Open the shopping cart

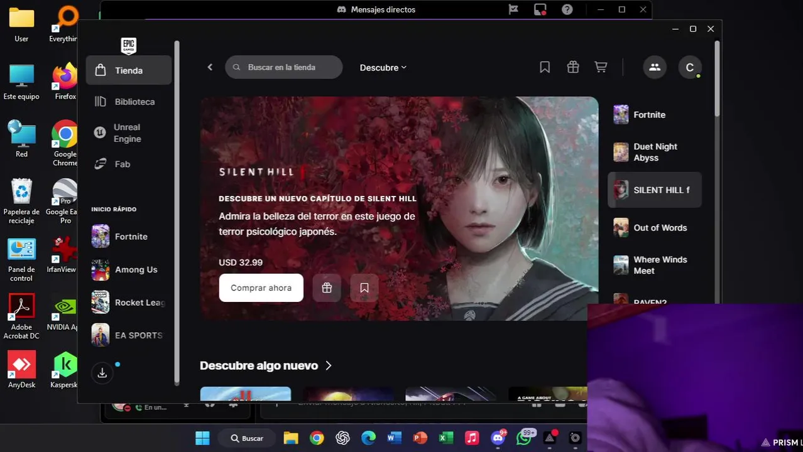[601, 67]
